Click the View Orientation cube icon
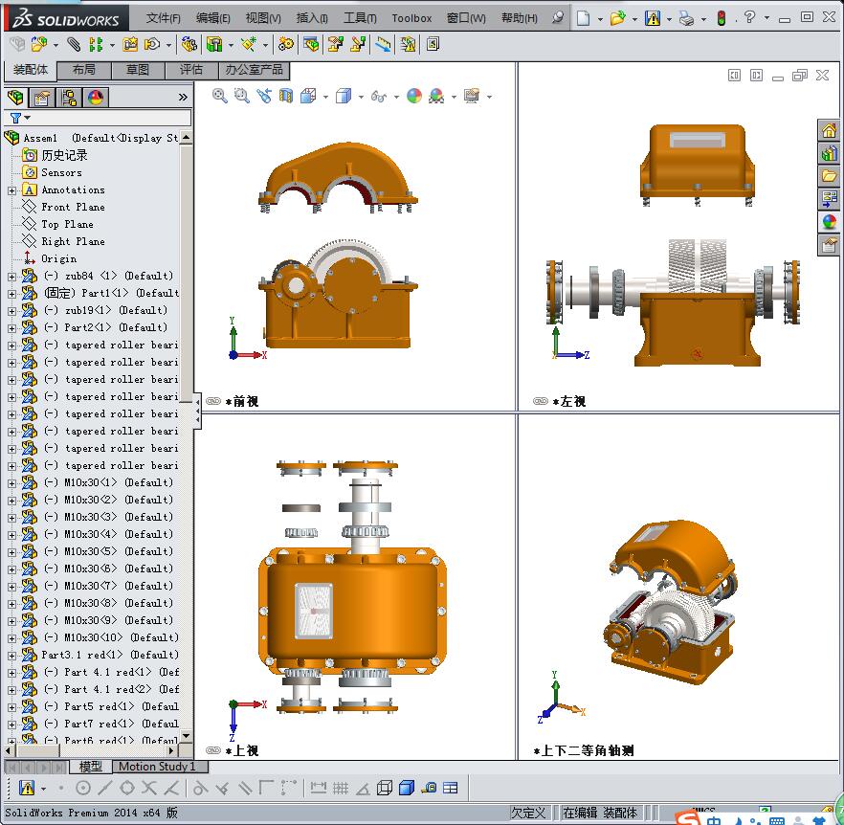Screen dimensions: 844x825 (308, 96)
